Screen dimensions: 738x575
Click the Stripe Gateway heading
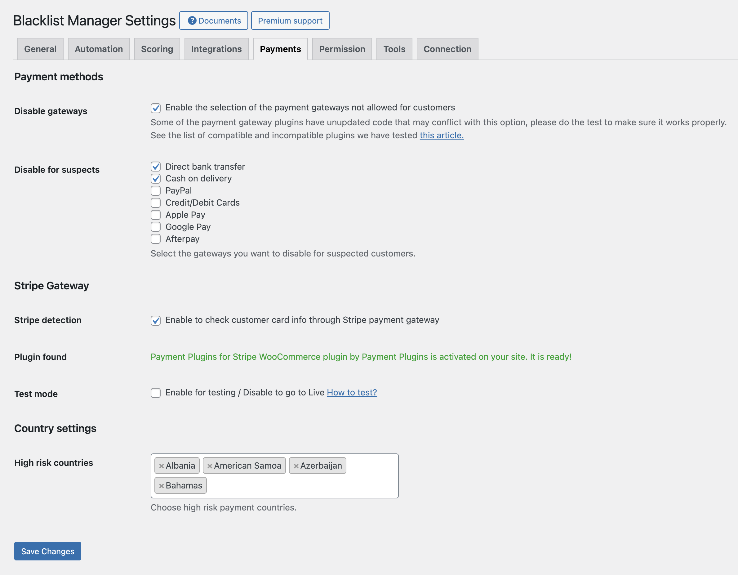click(x=51, y=286)
